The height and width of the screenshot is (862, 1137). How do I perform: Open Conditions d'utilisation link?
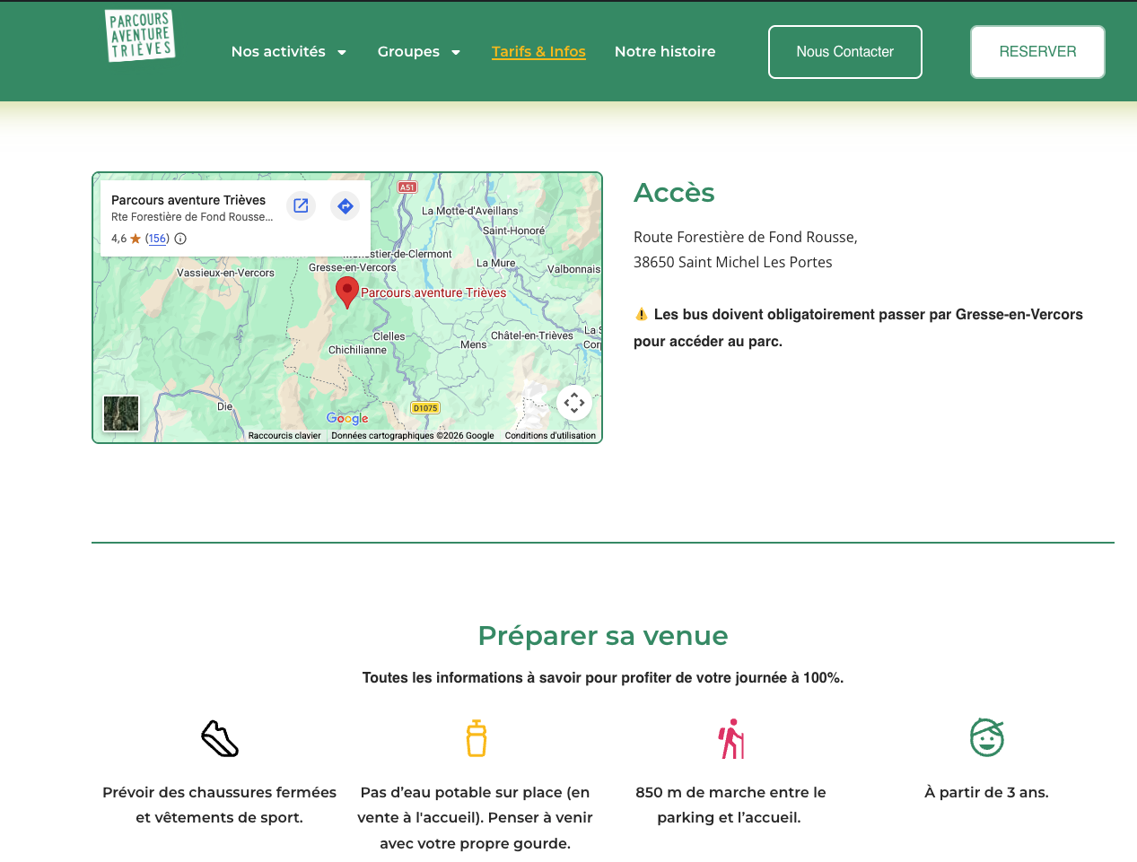click(x=550, y=436)
